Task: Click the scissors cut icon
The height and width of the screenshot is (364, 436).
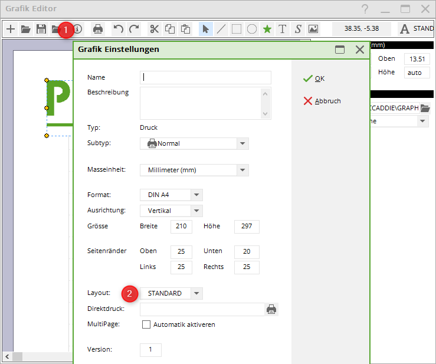Action: (x=154, y=29)
